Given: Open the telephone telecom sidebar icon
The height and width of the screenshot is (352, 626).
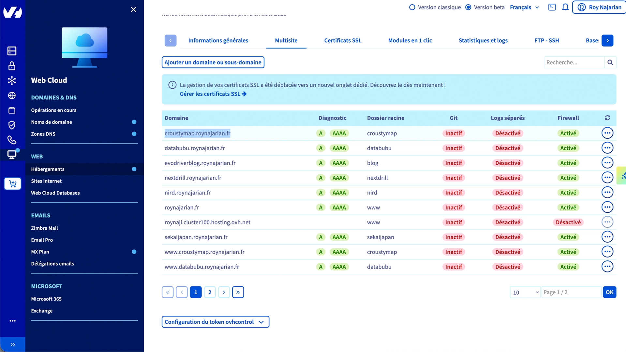Looking at the screenshot, I should 12,140.
